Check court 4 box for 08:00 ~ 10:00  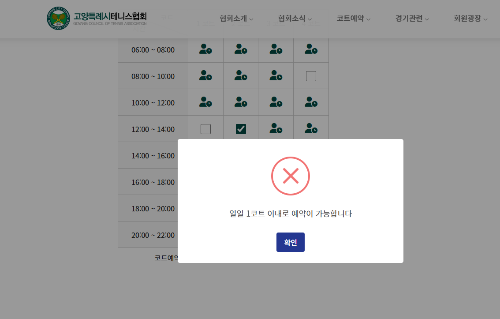tap(311, 76)
